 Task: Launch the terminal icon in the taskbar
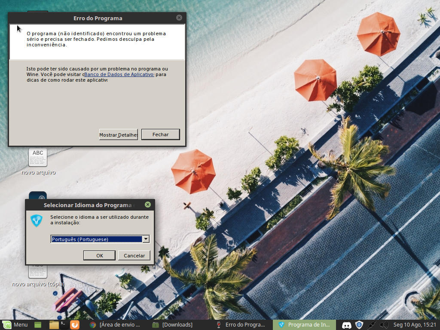pos(64,325)
